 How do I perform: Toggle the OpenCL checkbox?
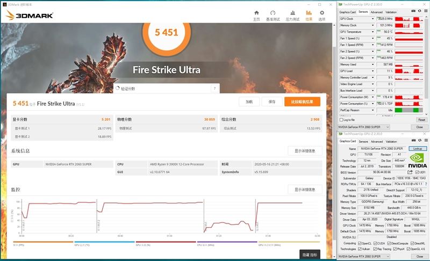(360, 243)
